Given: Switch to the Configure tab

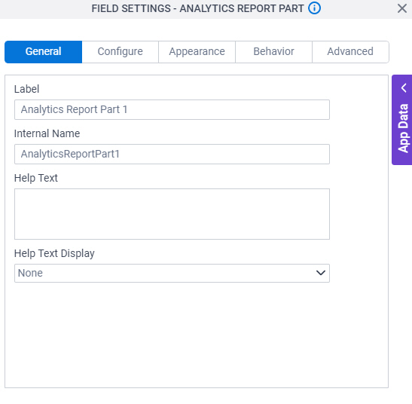Looking at the screenshot, I should [x=120, y=52].
